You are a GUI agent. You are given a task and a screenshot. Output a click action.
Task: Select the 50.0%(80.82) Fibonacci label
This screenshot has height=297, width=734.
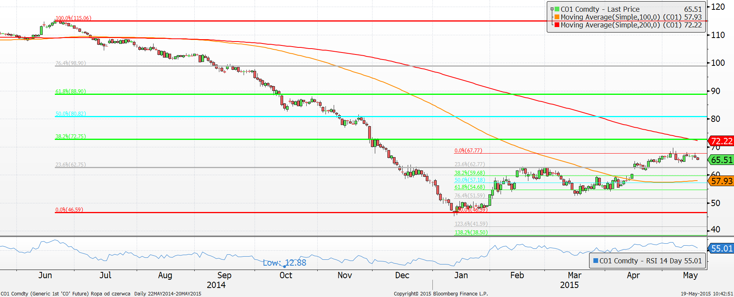coord(71,114)
